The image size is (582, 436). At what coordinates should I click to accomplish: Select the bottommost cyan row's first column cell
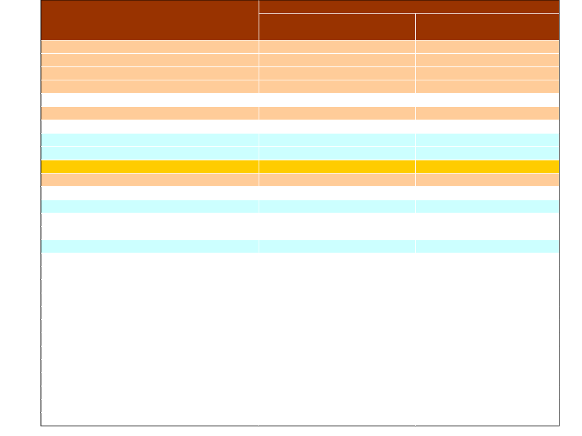point(150,246)
